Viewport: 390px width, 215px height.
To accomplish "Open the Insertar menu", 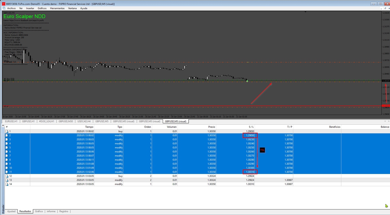I will point(30,8).
